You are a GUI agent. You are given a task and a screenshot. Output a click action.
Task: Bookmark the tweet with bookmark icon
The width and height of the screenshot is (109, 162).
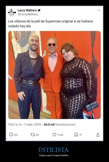click(x=76, y=135)
